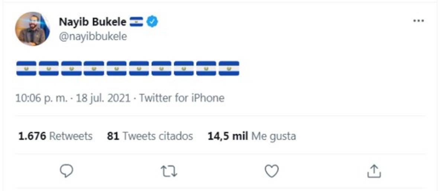The width and height of the screenshot is (446, 191).
Task: Click the third flag emoji in the tweet text
Action: click(x=71, y=68)
